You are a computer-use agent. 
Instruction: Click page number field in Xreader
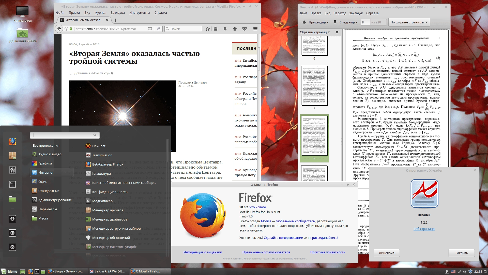365,22
